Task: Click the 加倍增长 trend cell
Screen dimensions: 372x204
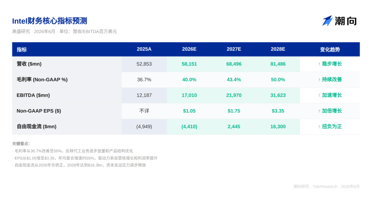Action: pyautogui.click(x=330, y=111)
